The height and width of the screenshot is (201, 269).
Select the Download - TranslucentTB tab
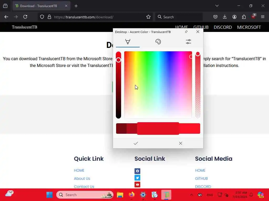[41, 6]
